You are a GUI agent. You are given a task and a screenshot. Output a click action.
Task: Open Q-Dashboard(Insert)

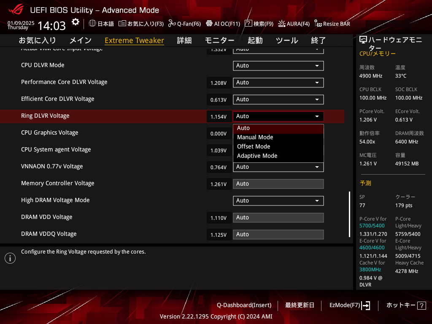coord(244,305)
